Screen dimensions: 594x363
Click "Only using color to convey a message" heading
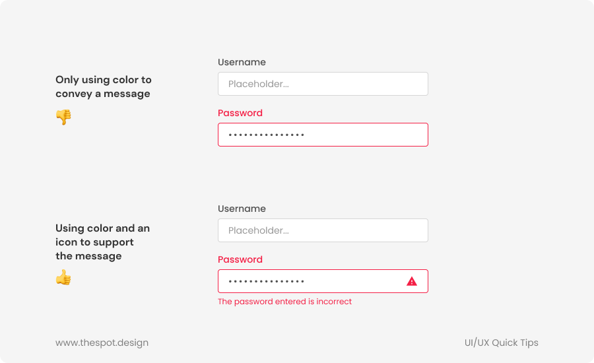click(x=103, y=86)
